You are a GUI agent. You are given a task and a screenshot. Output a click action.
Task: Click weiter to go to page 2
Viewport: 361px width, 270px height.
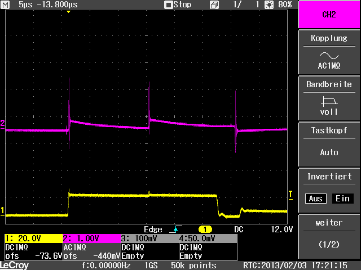pos(329,236)
